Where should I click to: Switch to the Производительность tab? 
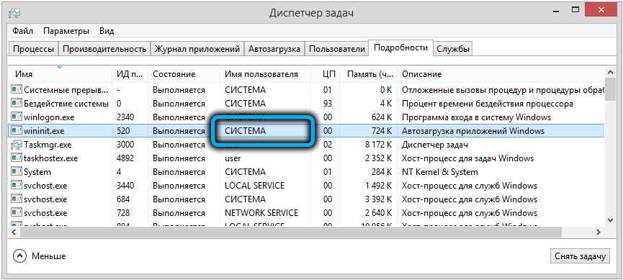(x=104, y=49)
